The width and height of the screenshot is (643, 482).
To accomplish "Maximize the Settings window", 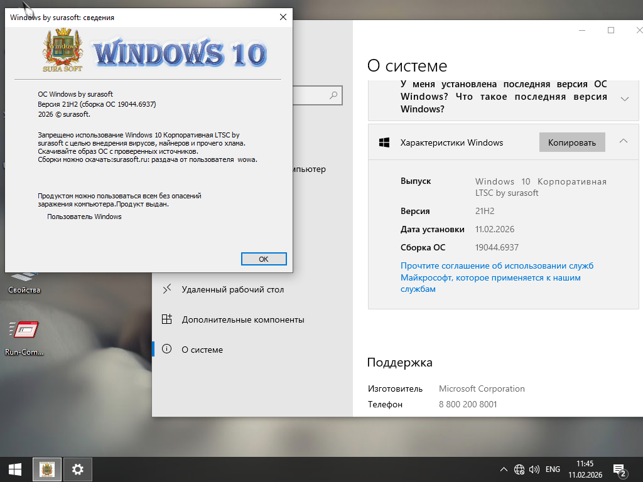I will [x=611, y=30].
